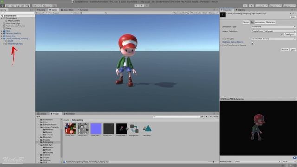Open the Animation Type dropdown
The width and height of the screenshot is (297, 167).
(x=273, y=27)
